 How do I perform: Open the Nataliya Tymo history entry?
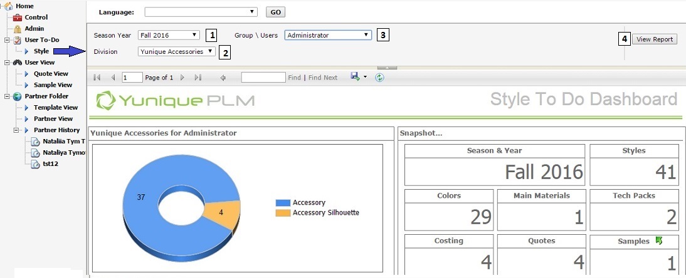pos(65,153)
